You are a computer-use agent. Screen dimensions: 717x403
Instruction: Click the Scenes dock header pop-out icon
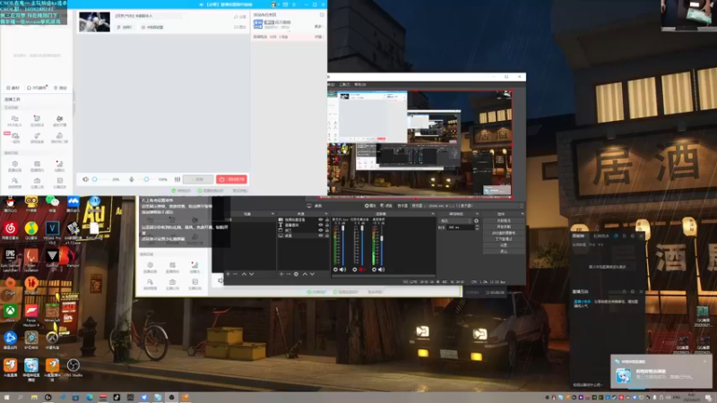point(272,214)
